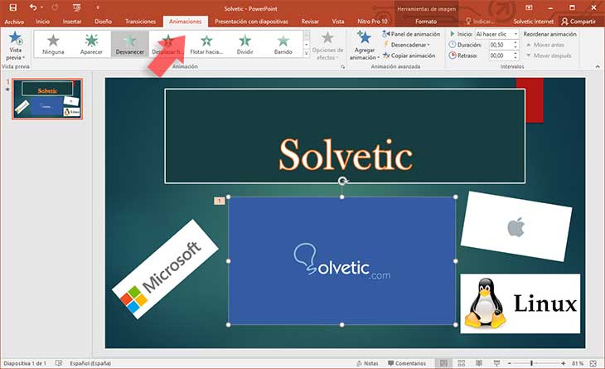This screenshot has width=605, height=369.
Task: Open Presentación con diapositivas tab
Action: click(252, 22)
